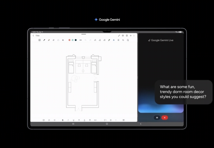
Task: Open the page template icon
Action: pyautogui.click(x=127, y=36)
